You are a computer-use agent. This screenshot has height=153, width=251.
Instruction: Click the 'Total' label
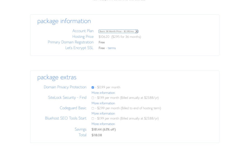(x=83, y=135)
